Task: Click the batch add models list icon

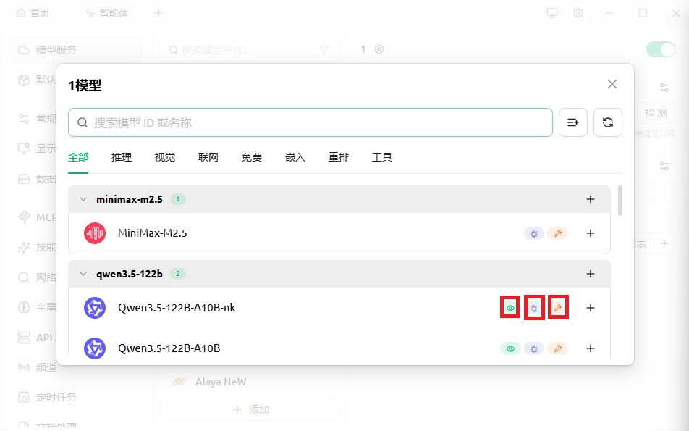Action: point(573,122)
